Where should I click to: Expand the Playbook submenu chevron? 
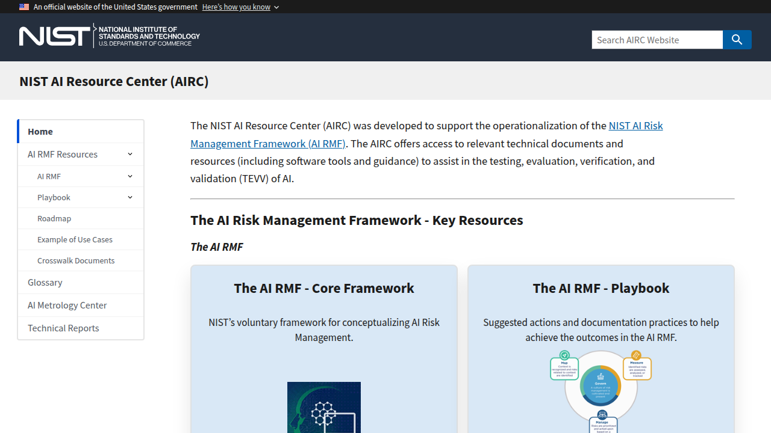coord(130,197)
